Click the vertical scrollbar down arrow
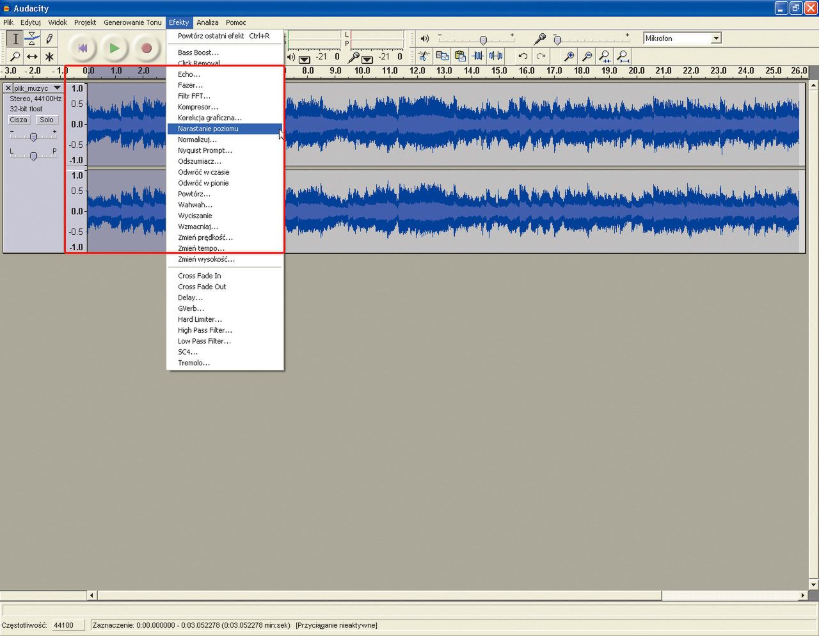Image resolution: width=819 pixels, height=636 pixels. tap(813, 584)
